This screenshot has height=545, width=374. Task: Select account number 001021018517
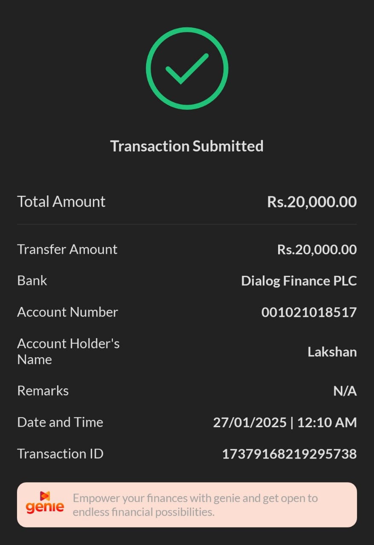(x=309, y=312)
